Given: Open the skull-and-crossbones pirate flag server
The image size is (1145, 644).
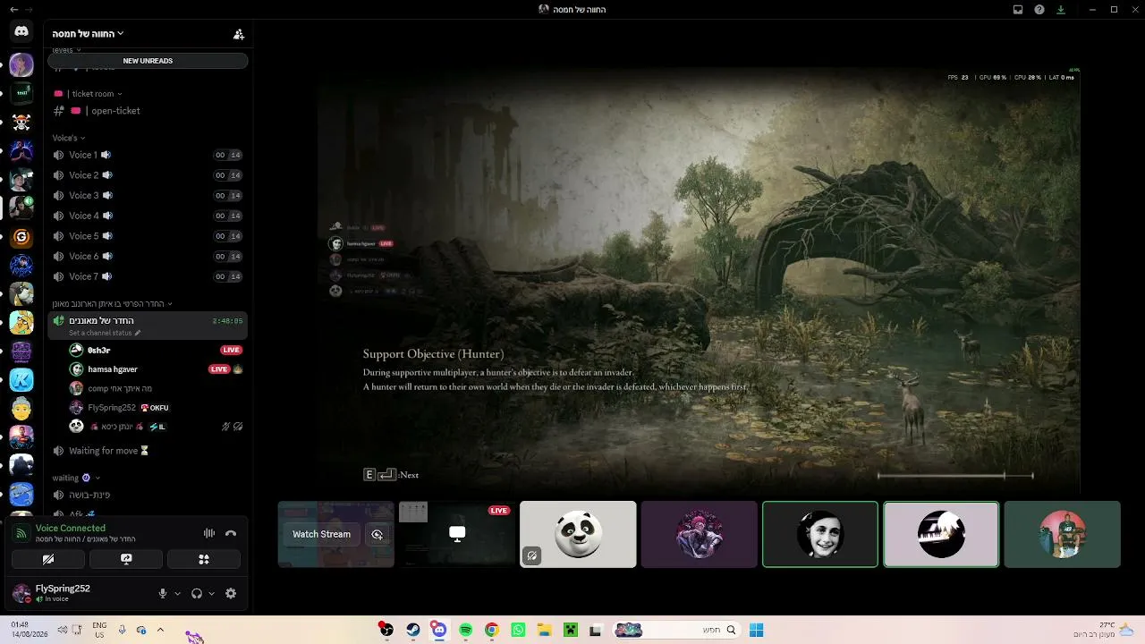Looking at the screenshot, I should [x=21, y=122].
